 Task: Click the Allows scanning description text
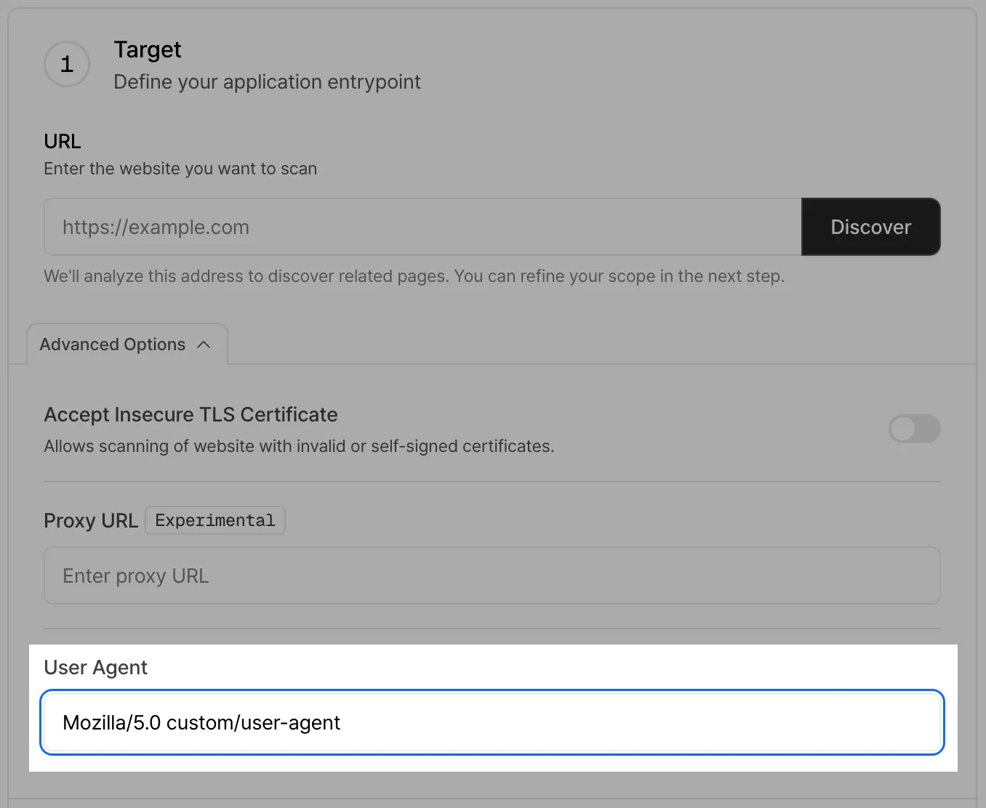pyautogui.click(x=298, y=446)
